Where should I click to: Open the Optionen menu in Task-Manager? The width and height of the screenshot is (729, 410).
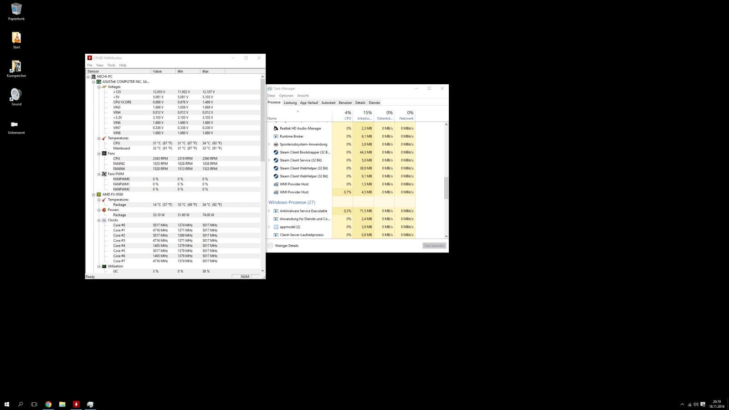(286, 96)
